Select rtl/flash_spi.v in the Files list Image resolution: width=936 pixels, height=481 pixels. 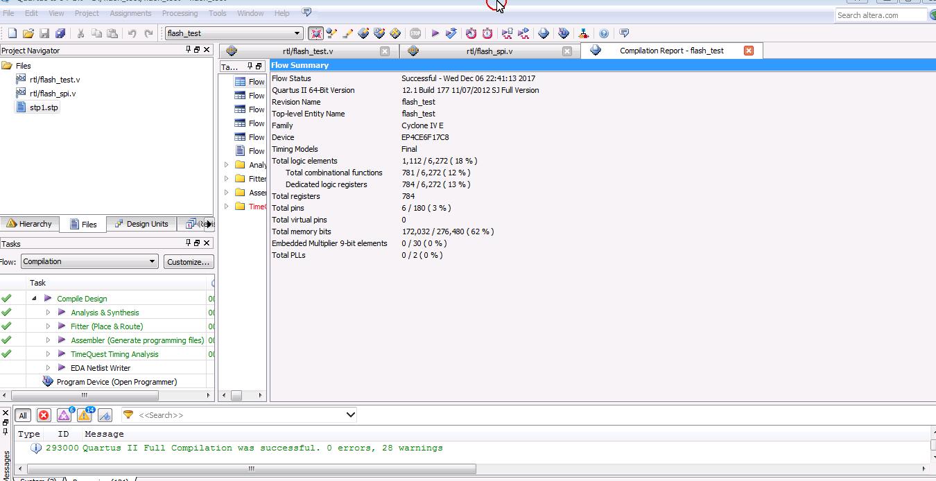coord(53,94)
